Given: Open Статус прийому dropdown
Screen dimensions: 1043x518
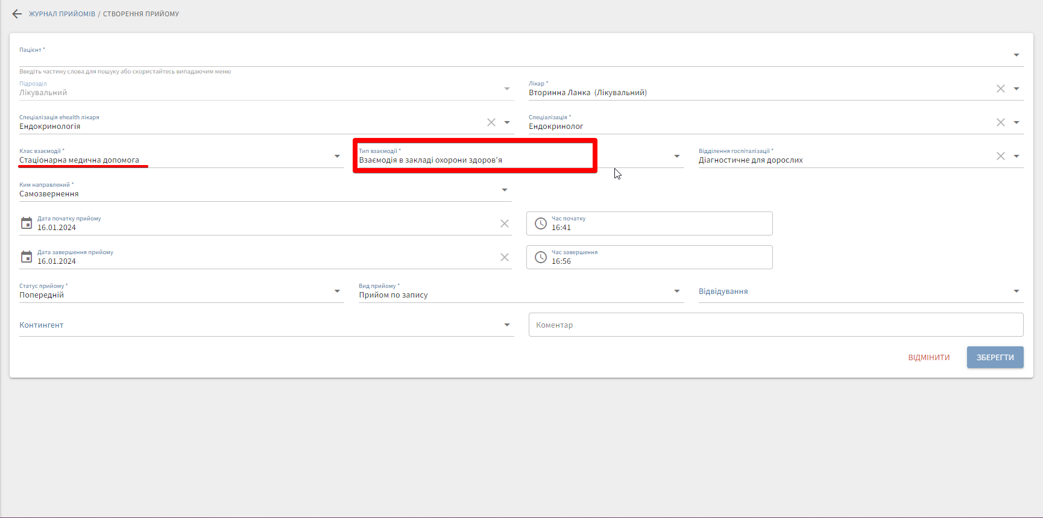Looking at the screenshot, I should [x=337, y=291].
